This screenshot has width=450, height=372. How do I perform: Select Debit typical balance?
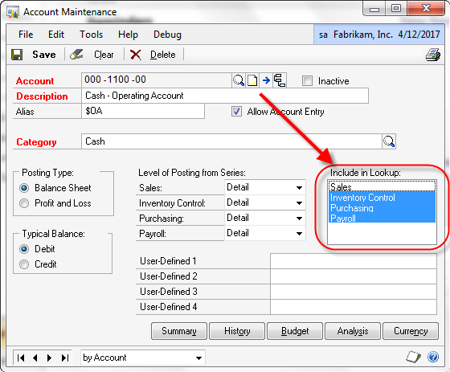pyautogui.click(x=24, y=249)
